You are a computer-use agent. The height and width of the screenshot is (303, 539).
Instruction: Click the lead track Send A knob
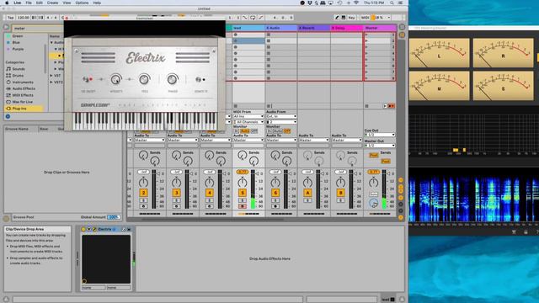click(243, 155)
